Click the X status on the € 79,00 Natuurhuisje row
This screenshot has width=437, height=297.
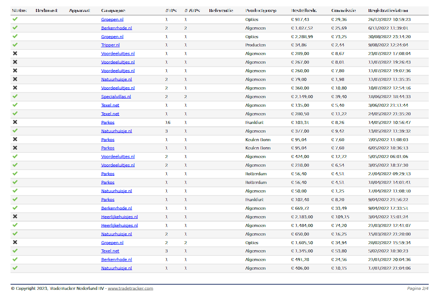(15, 79)
